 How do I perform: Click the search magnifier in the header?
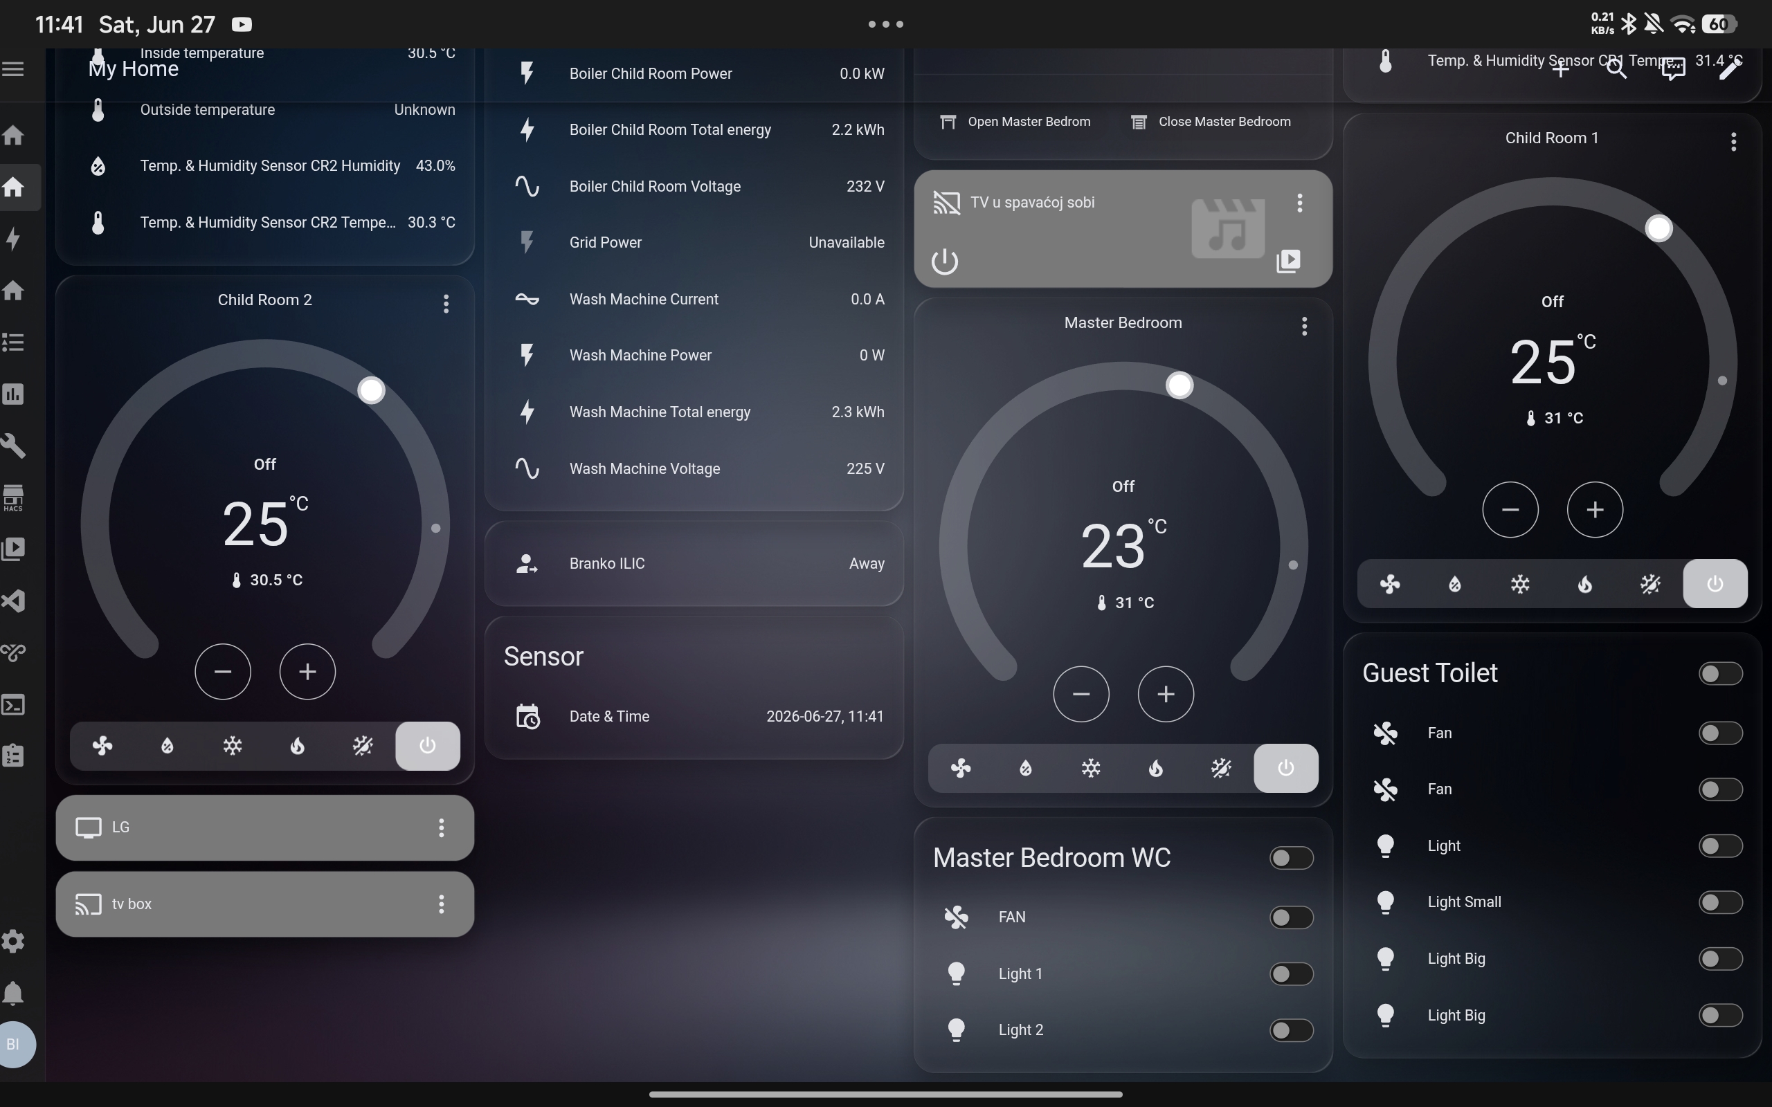tap(1616, 68)
